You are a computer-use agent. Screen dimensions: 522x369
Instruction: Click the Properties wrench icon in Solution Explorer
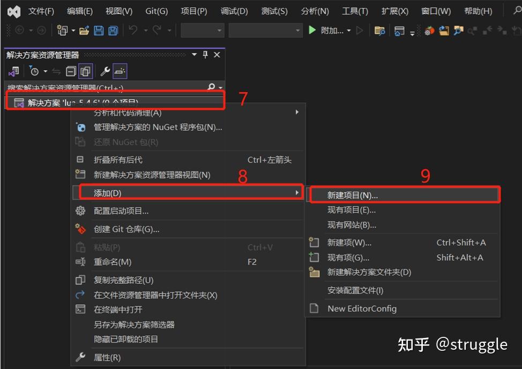coord(105,71)
